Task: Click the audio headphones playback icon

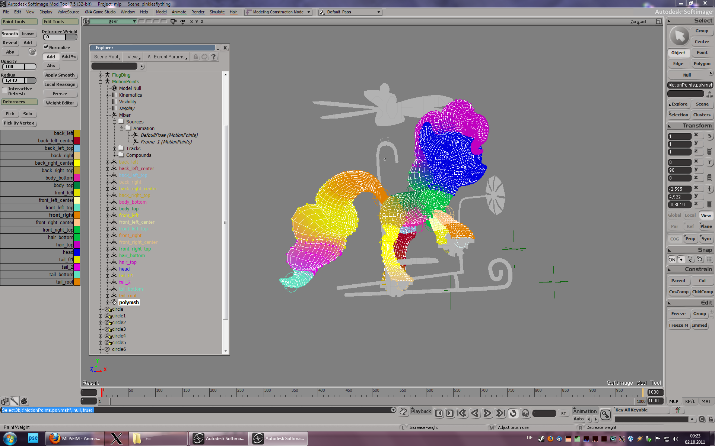Action: pyautogui.click(x=525, y=413)
